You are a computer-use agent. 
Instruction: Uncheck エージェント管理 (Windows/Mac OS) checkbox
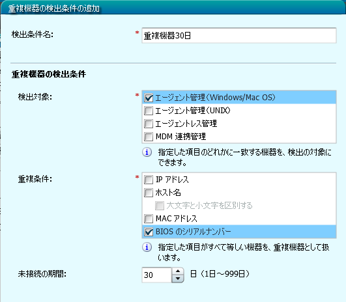149,98
